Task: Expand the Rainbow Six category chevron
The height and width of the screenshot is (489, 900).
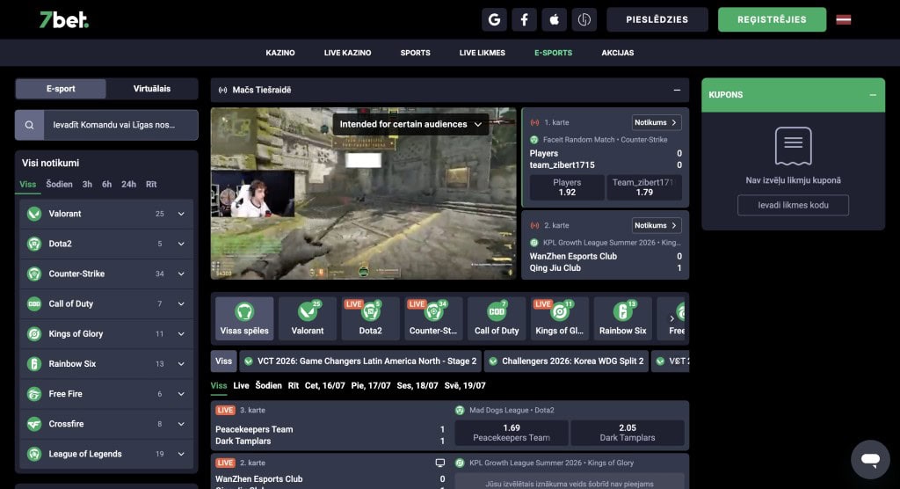Action: click(181, 364)
